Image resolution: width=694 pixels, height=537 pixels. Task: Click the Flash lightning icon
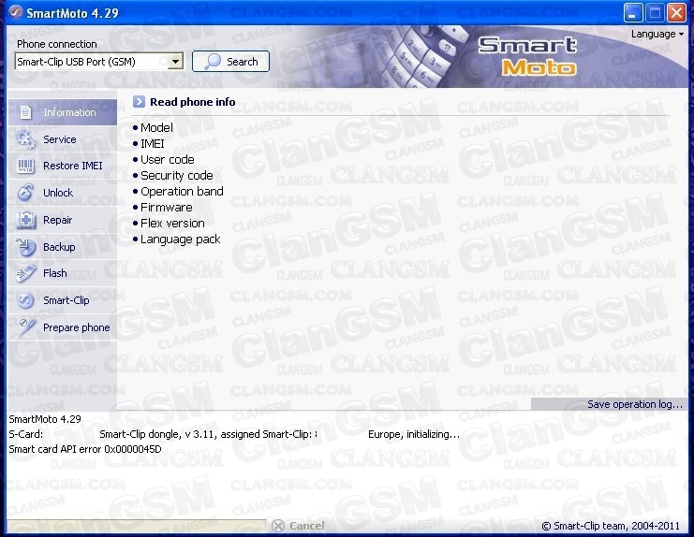[x=25, y=273]
